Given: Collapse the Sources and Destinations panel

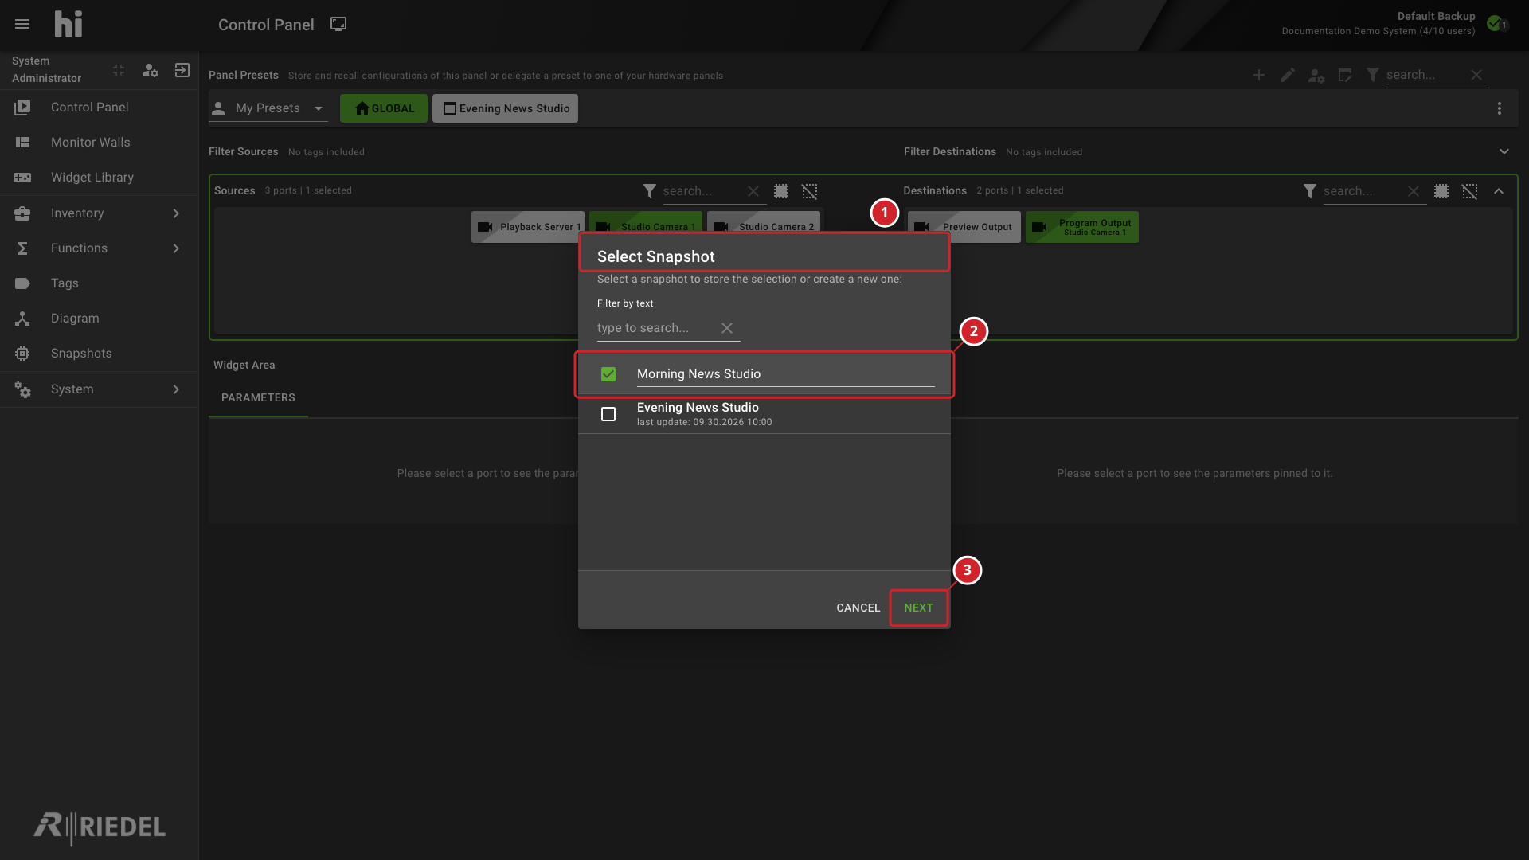Looking at the screenshot, I should coord(1499,191).
